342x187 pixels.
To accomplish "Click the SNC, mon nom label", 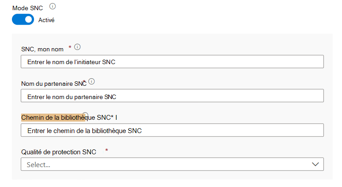I will point(42,49).
